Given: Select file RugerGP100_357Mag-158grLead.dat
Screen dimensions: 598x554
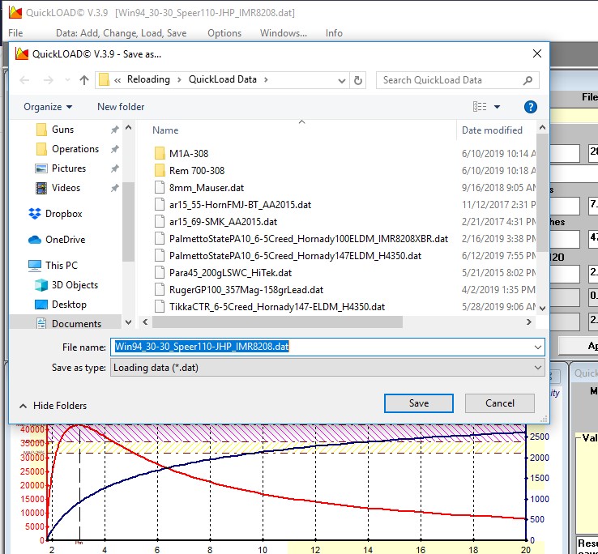Looking at the screenshot, I should 239,290.
